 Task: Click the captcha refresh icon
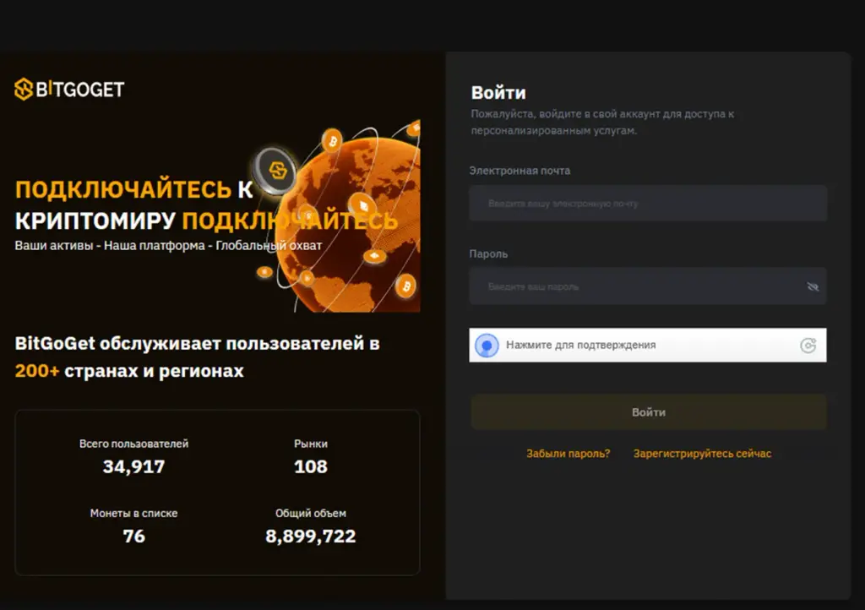808,346
